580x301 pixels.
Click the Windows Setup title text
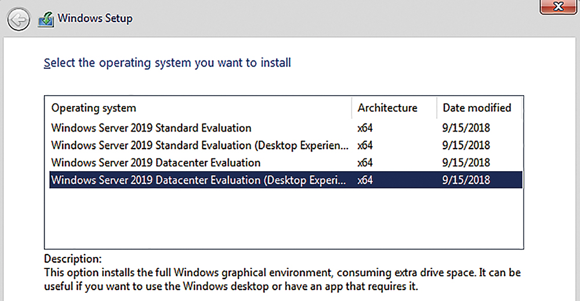tap(95, 19)
